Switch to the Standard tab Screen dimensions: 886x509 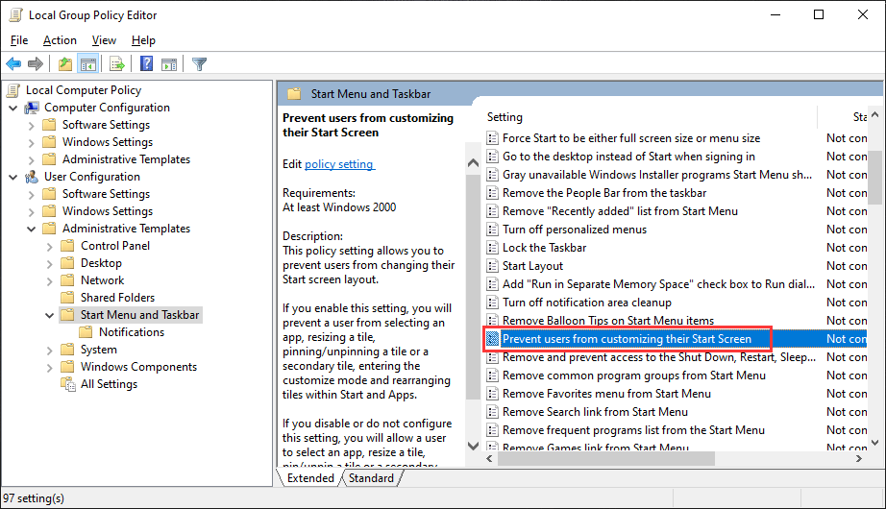(371, 478)
